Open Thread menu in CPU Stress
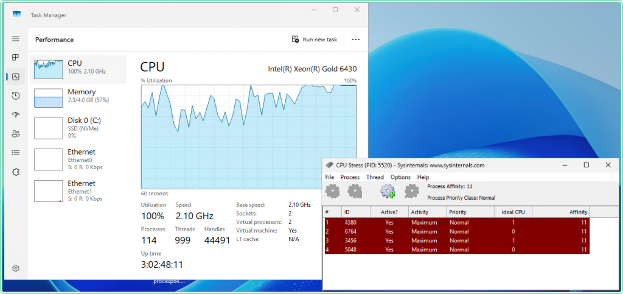 point(375,177)
